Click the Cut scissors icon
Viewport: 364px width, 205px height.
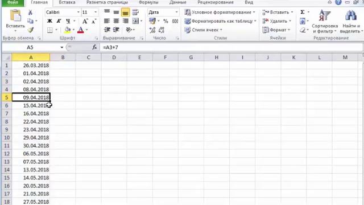click(x=30, y=13)
